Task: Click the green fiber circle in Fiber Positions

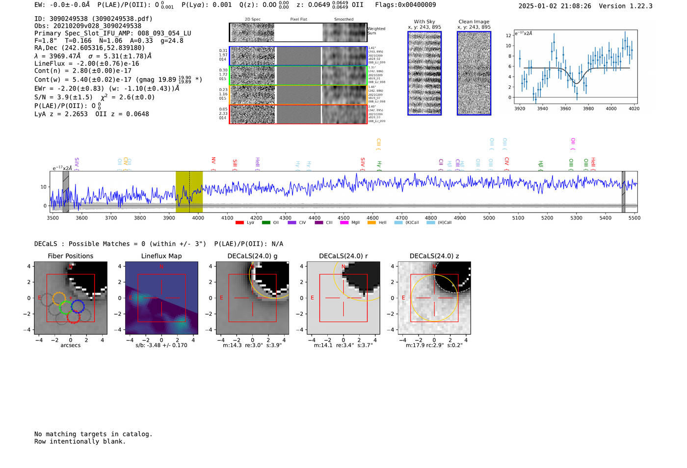Action: click(x=65, y=308)
